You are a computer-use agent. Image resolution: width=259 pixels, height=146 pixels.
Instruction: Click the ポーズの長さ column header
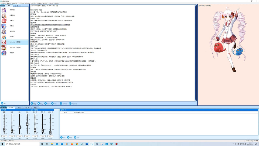point(79,112)
